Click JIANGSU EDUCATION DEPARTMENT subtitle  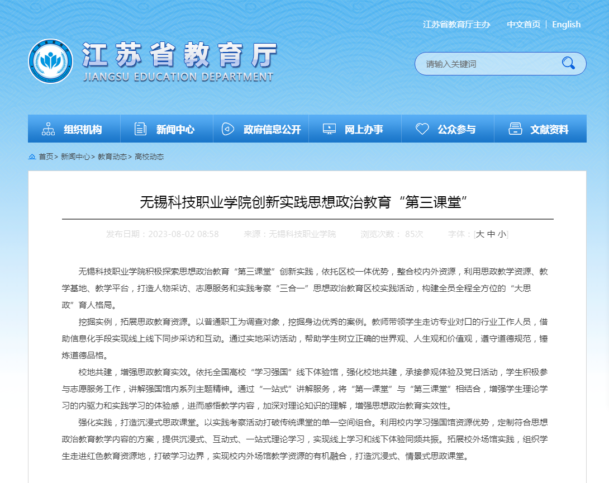(178, 77)
